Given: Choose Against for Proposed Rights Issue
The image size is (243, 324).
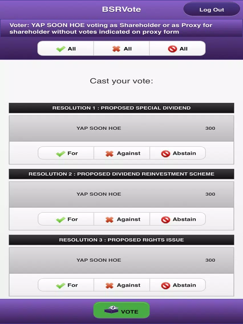Looking at the screenshot, I should 122,285.
